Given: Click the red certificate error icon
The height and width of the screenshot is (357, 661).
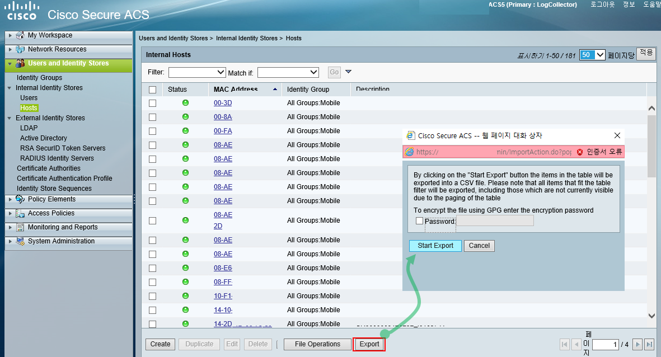Looking at the screenshot, I should [580, 152].
